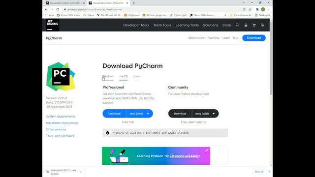
Task: Go back with the browser back arrow
Action: point(46,9)
